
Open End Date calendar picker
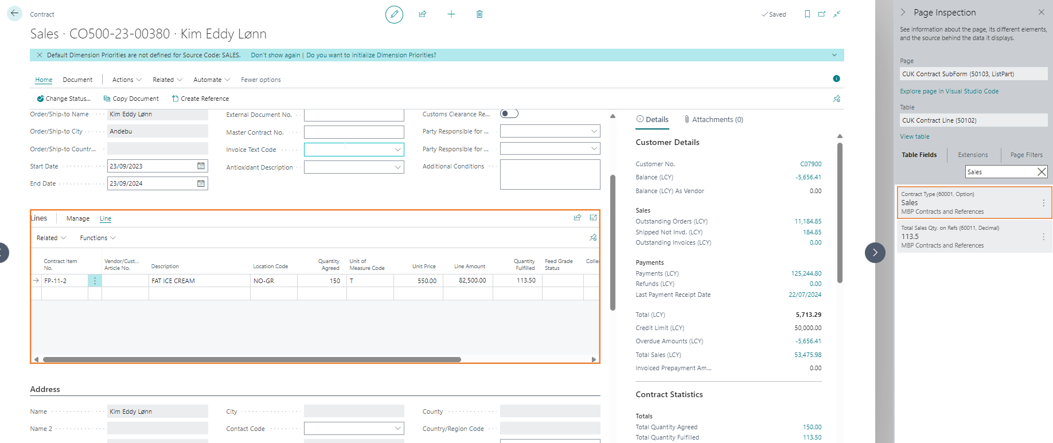click(201, 183)
